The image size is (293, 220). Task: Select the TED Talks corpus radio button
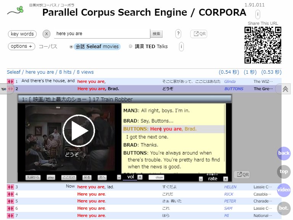[x=131, y=47]
